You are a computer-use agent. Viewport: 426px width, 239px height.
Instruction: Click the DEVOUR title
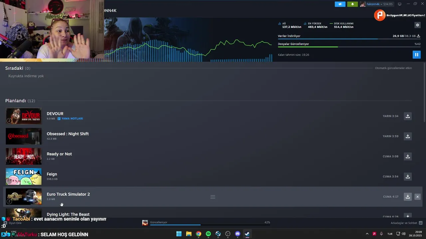click(55, 114)
